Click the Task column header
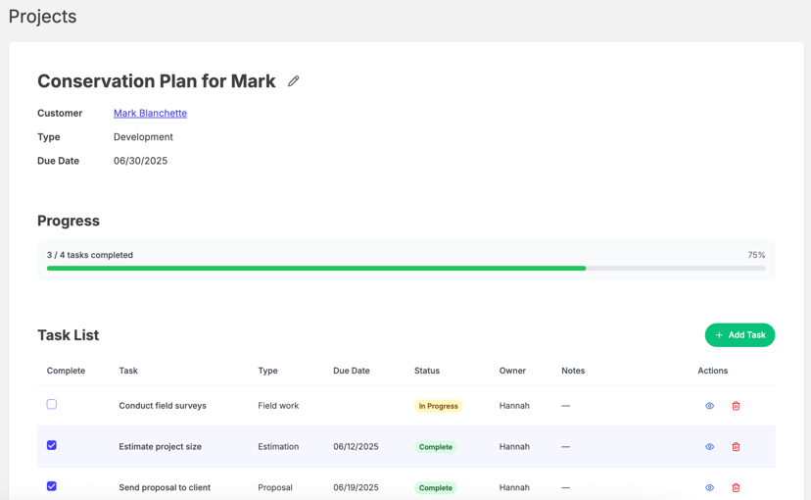This screenshot has width=811, height=500. (x=128, y=371)
